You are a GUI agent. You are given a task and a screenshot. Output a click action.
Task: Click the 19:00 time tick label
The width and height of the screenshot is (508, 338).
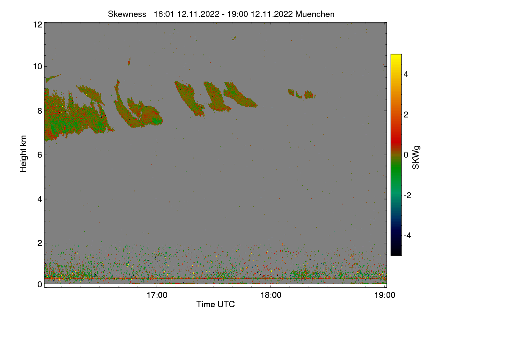[x=385, y=295]
